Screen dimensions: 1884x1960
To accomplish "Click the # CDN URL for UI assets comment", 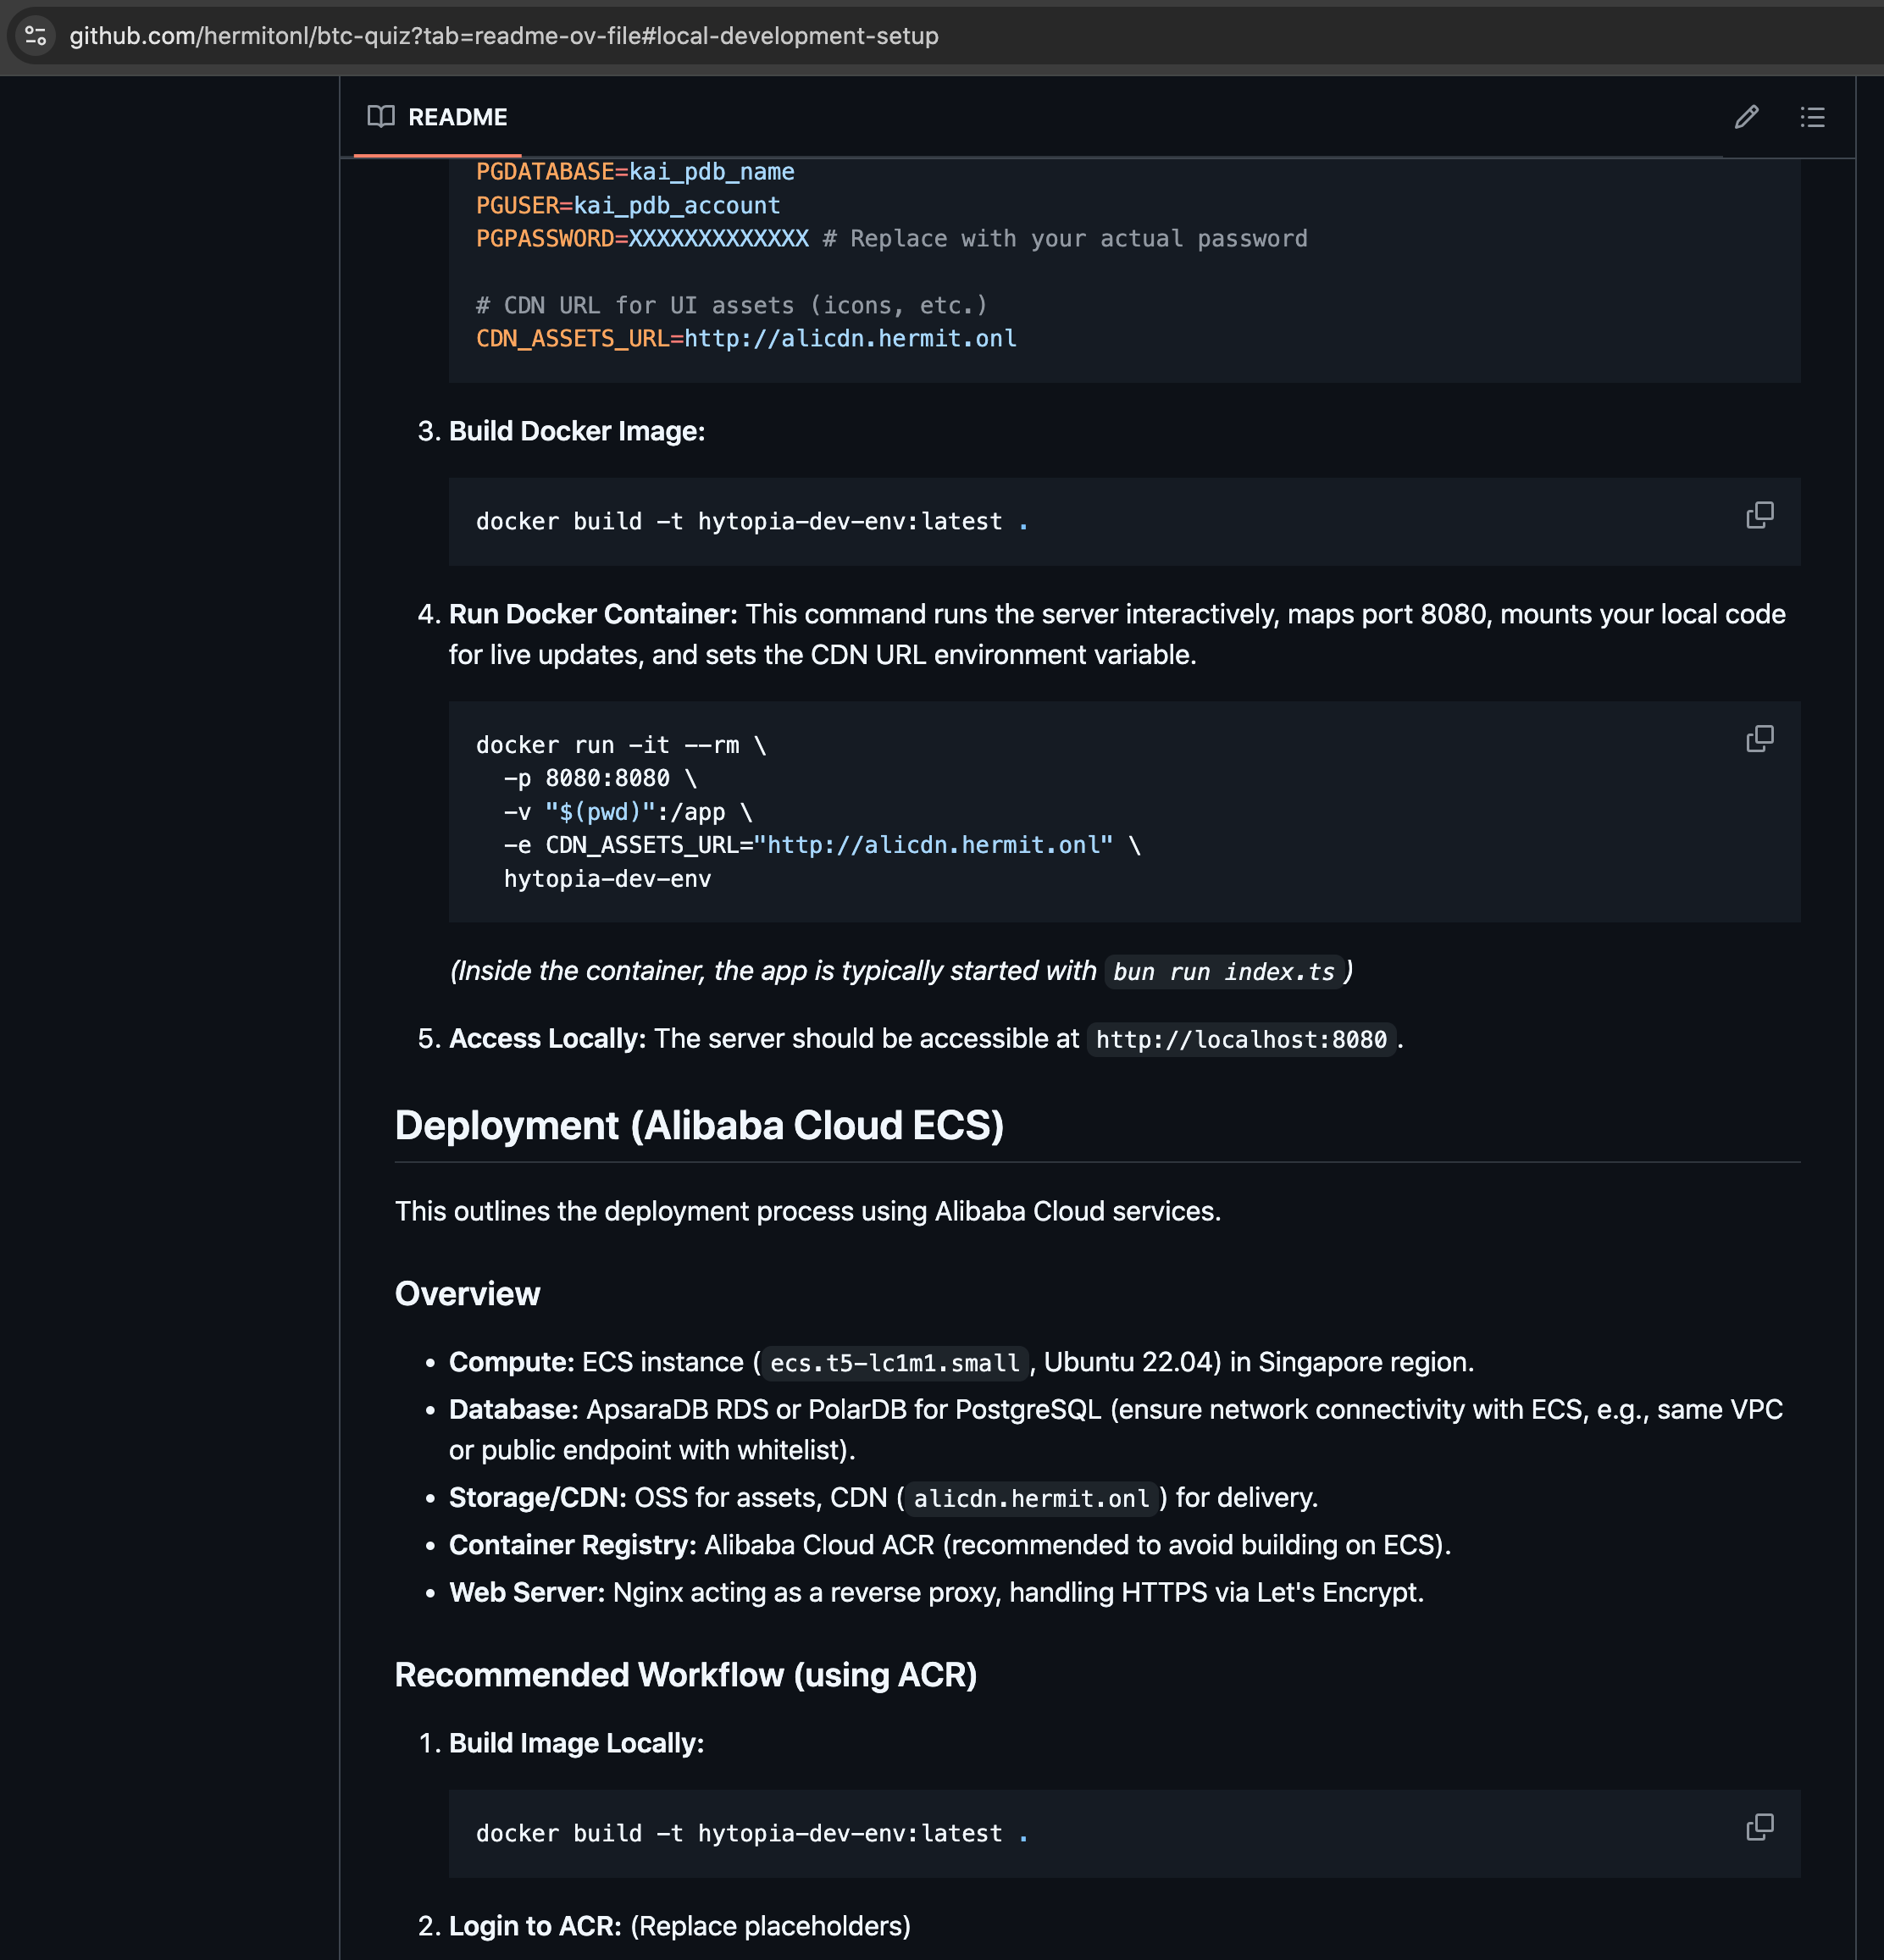I will (x=732, y=305).
